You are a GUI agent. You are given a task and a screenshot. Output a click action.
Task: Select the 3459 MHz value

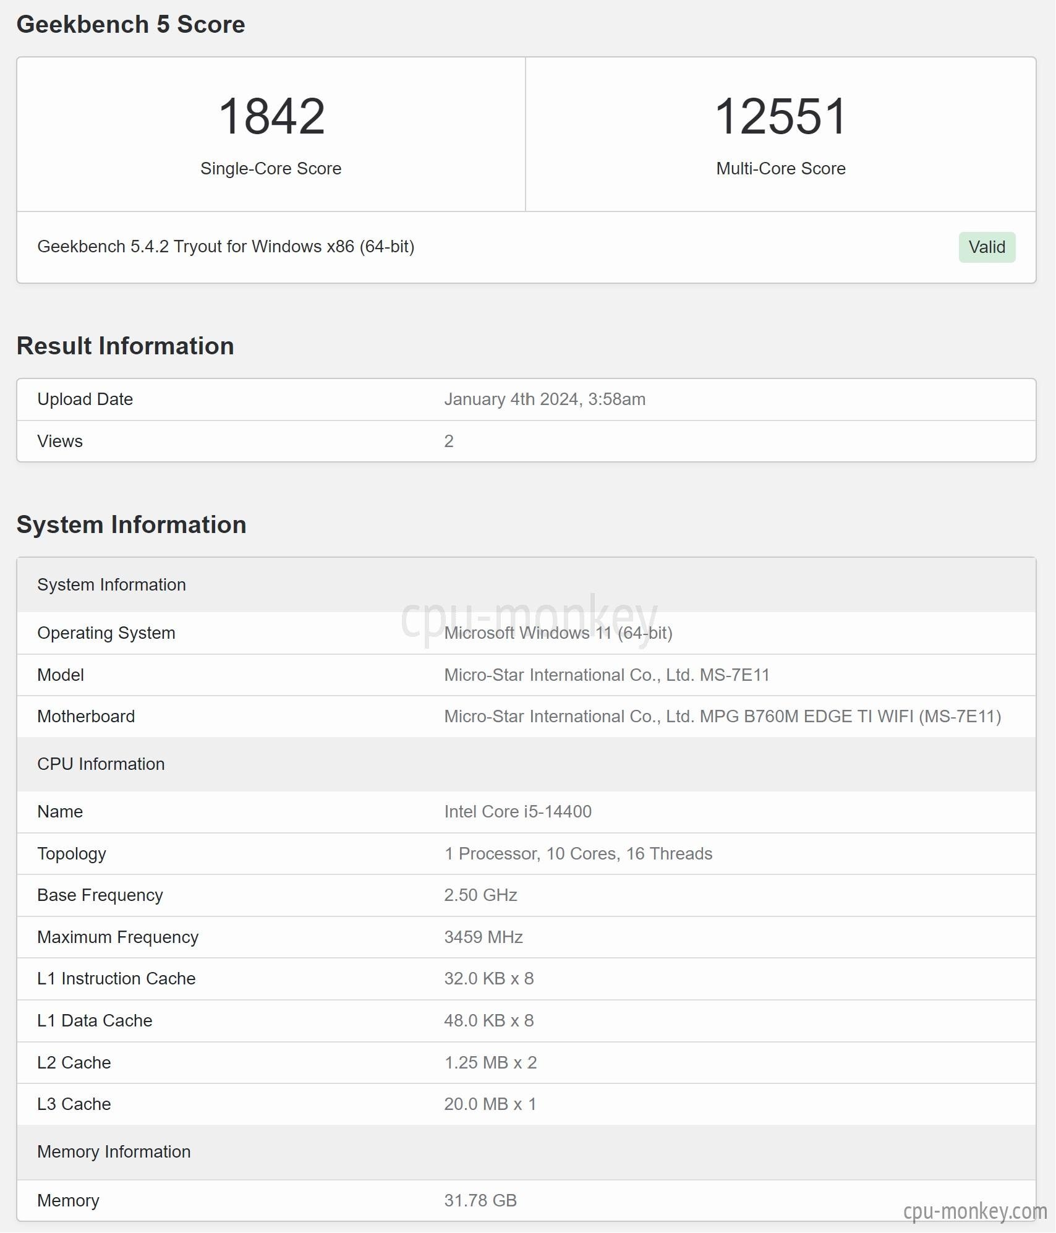coord(483,937)
